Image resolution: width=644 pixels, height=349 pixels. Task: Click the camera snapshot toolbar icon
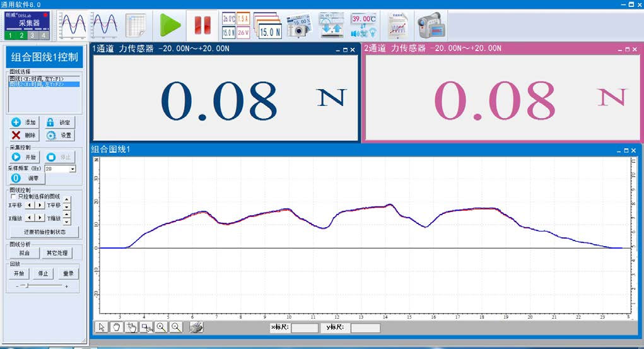tap(299, 25)
